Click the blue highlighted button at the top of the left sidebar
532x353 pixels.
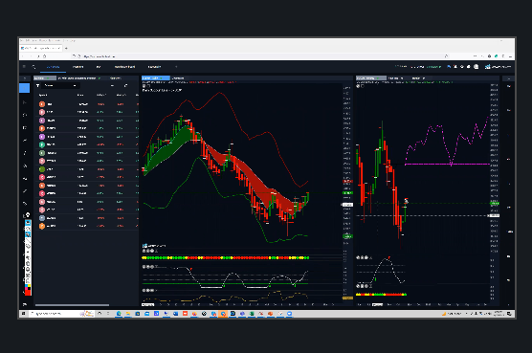pyautogui.click(x=25, y=88)
